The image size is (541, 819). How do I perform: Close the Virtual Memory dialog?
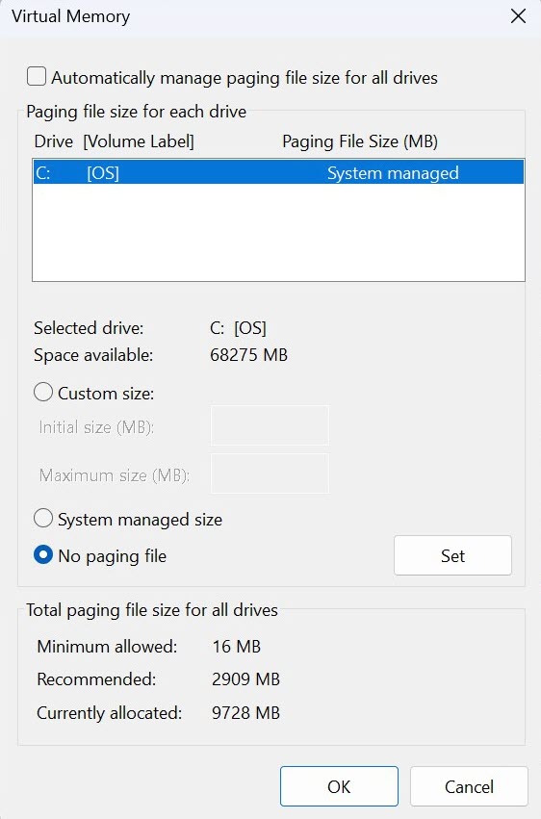[x=518, y=16]
